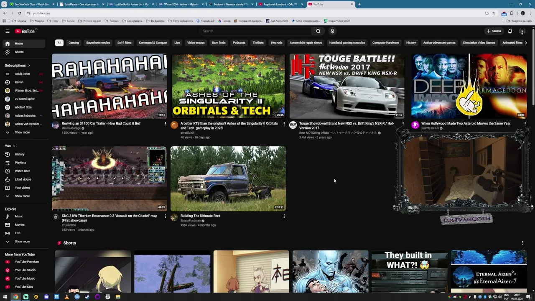Select the All filter chip

59,43
